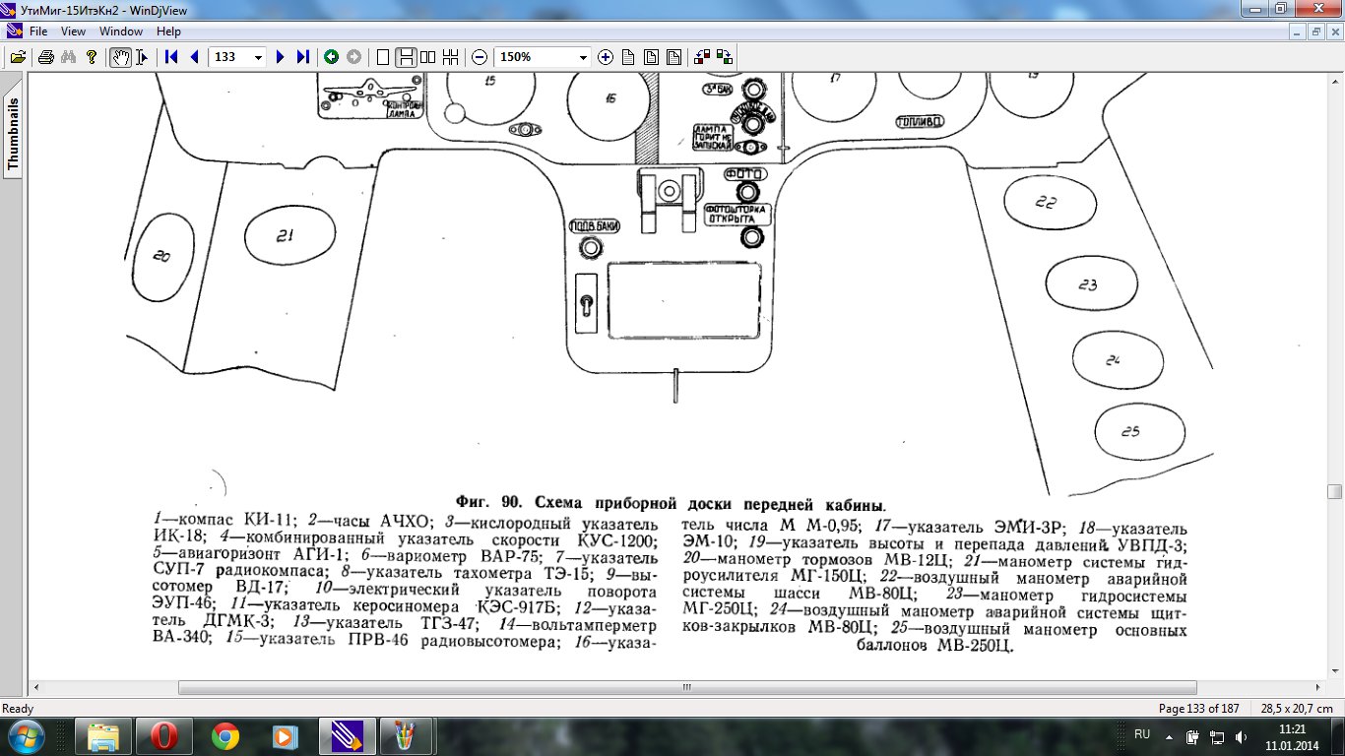Image resolution: width=1345 pixels, height=756 pixels.
Task: Click 'Page 133 of 187' in status bar
Action: pyautogui.click(x=1198, y=709)
